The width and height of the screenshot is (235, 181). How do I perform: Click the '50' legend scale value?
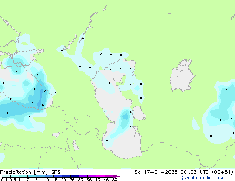tap(115, 180)
